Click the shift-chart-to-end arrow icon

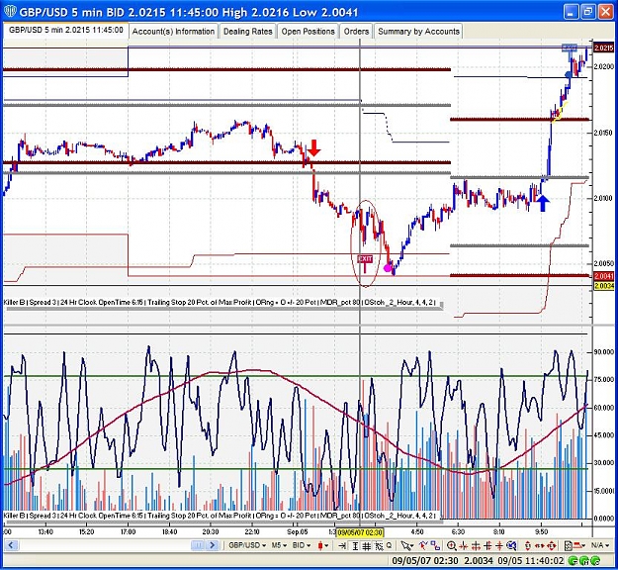click(342, 545)
